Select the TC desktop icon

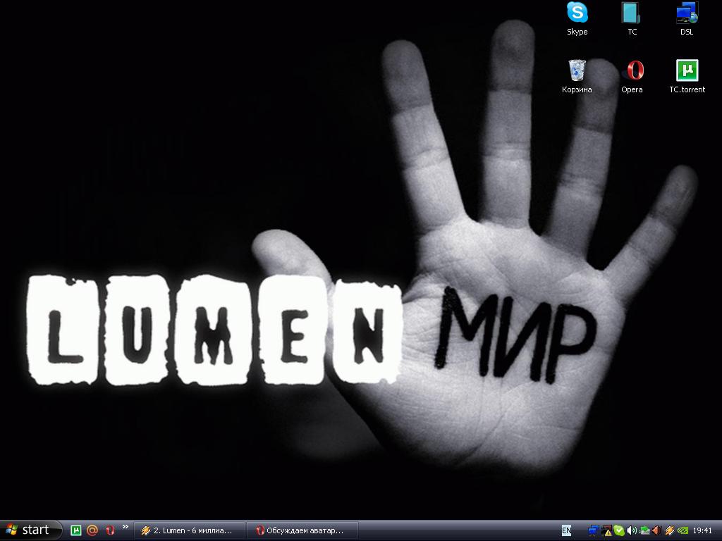632,14
